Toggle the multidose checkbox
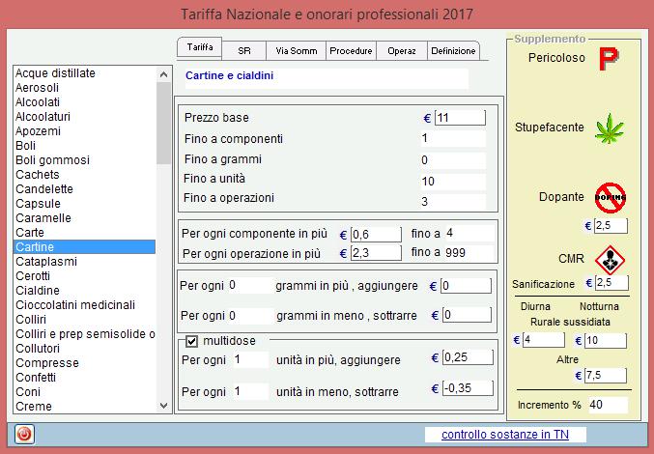The width and height of the screenshot is (654, 454). pos(191,341)
